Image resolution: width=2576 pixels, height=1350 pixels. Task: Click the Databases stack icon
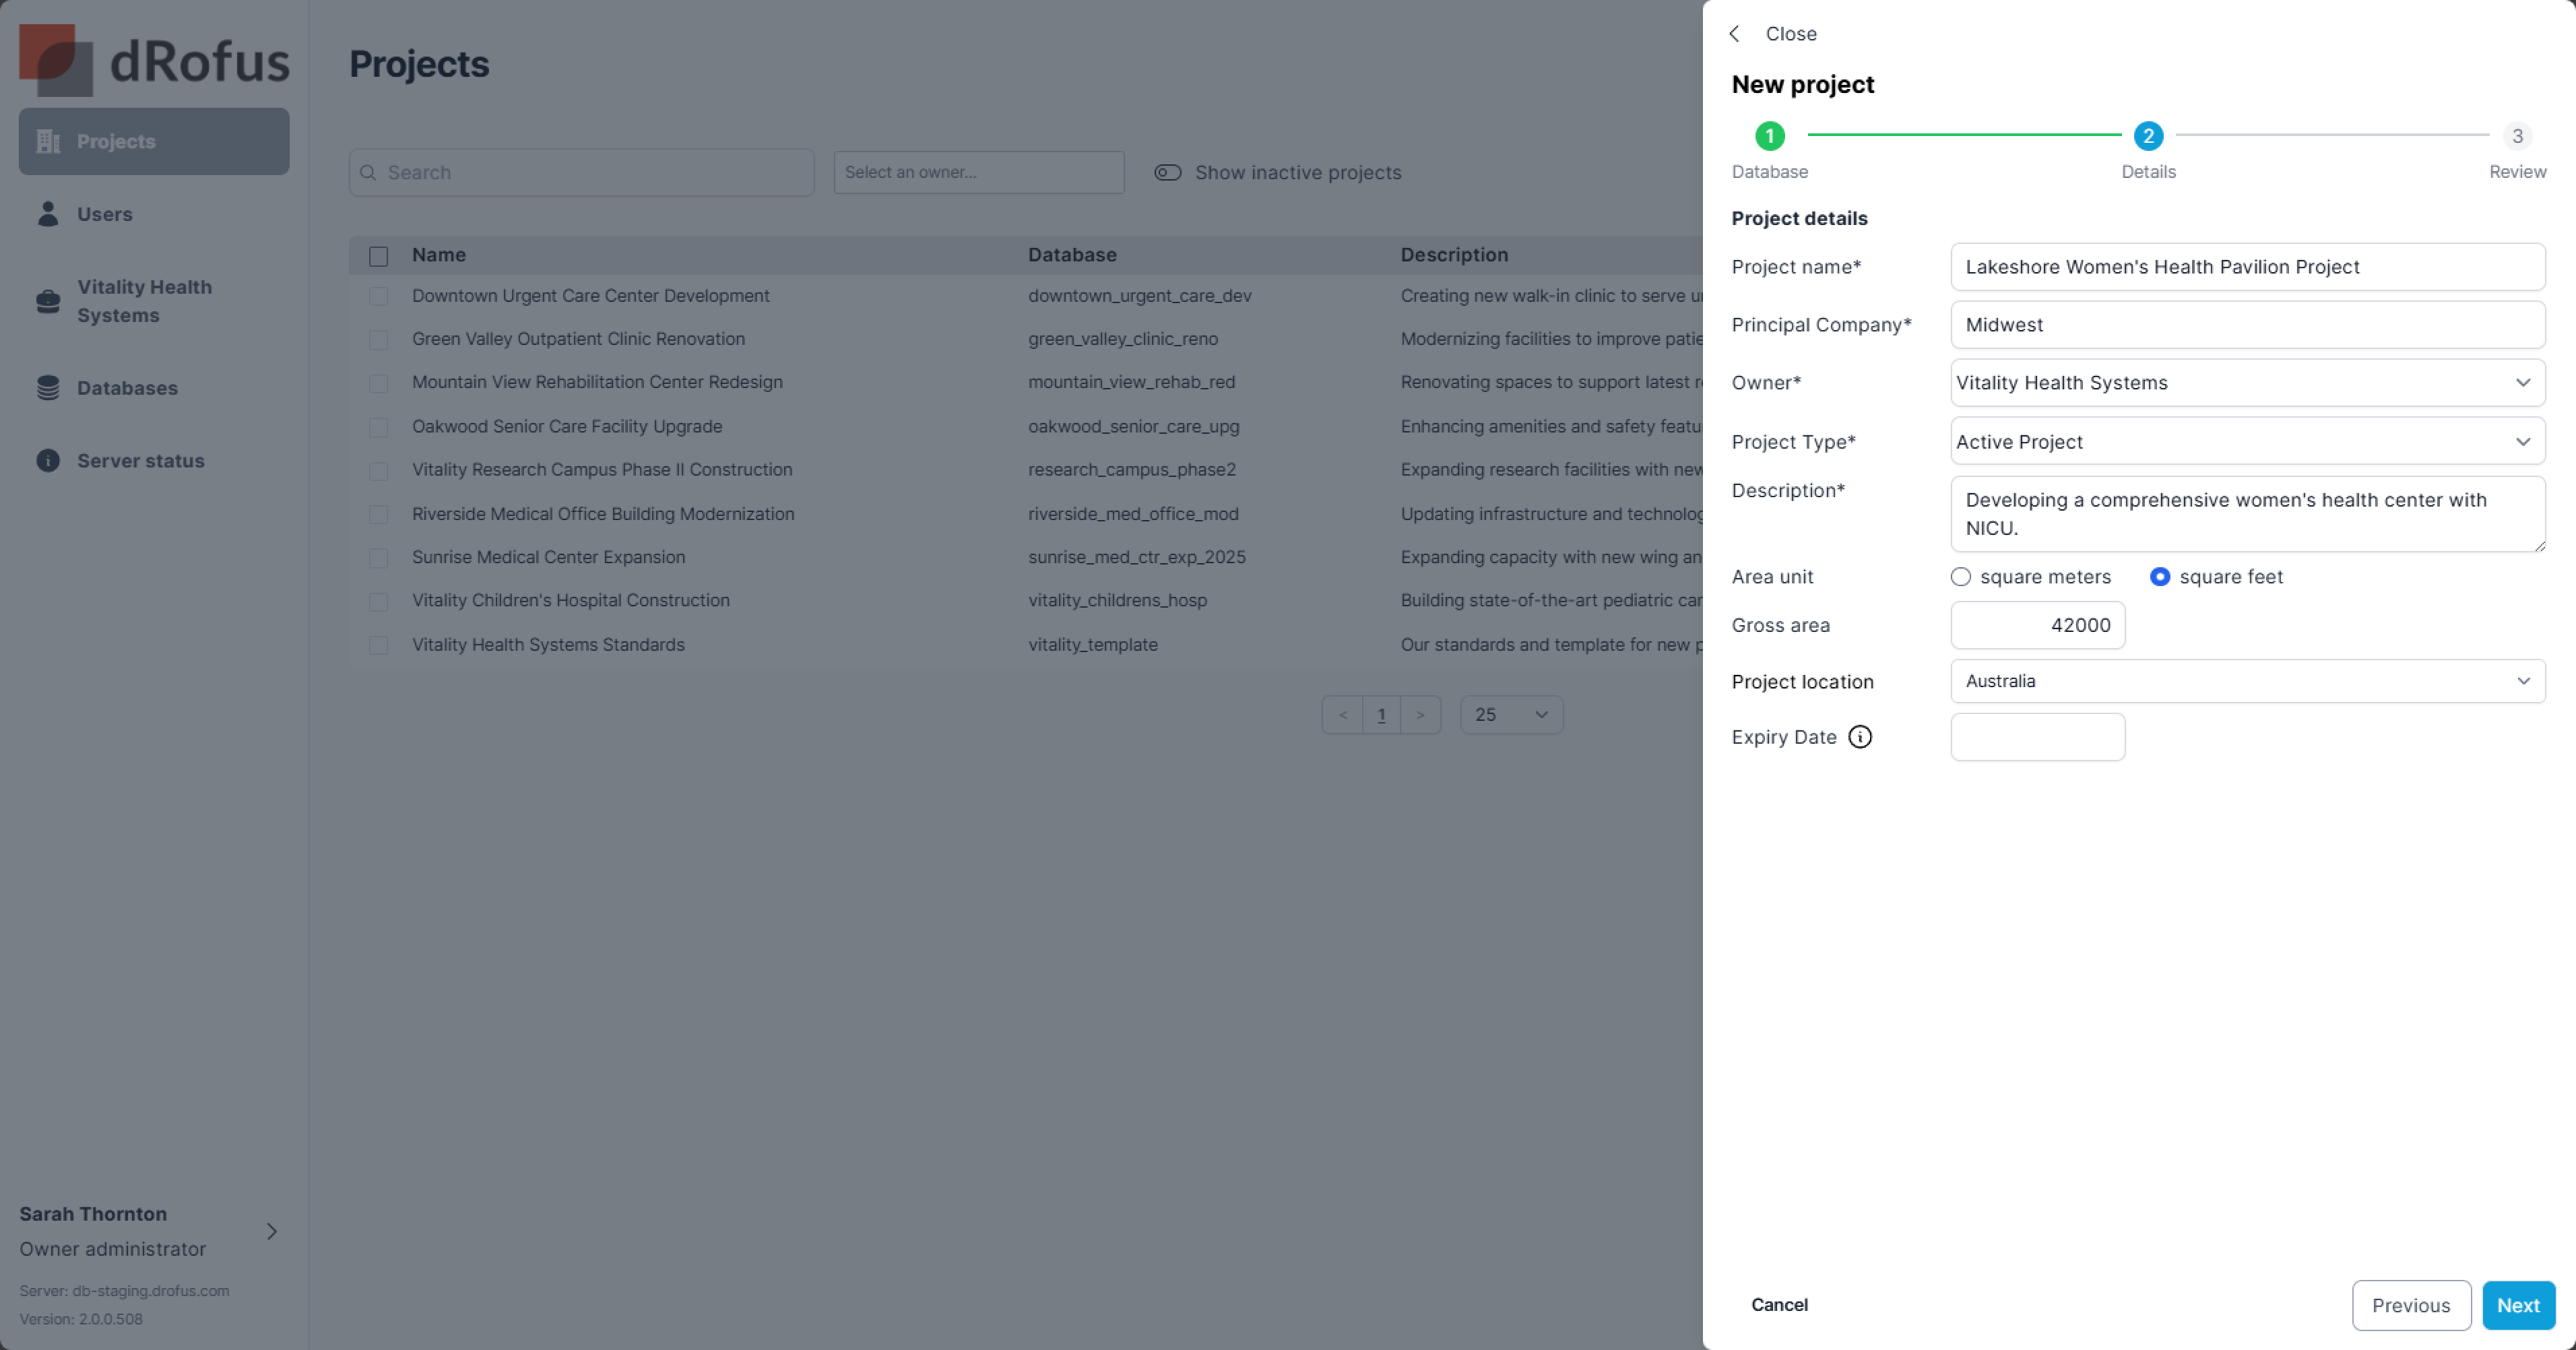47,387
